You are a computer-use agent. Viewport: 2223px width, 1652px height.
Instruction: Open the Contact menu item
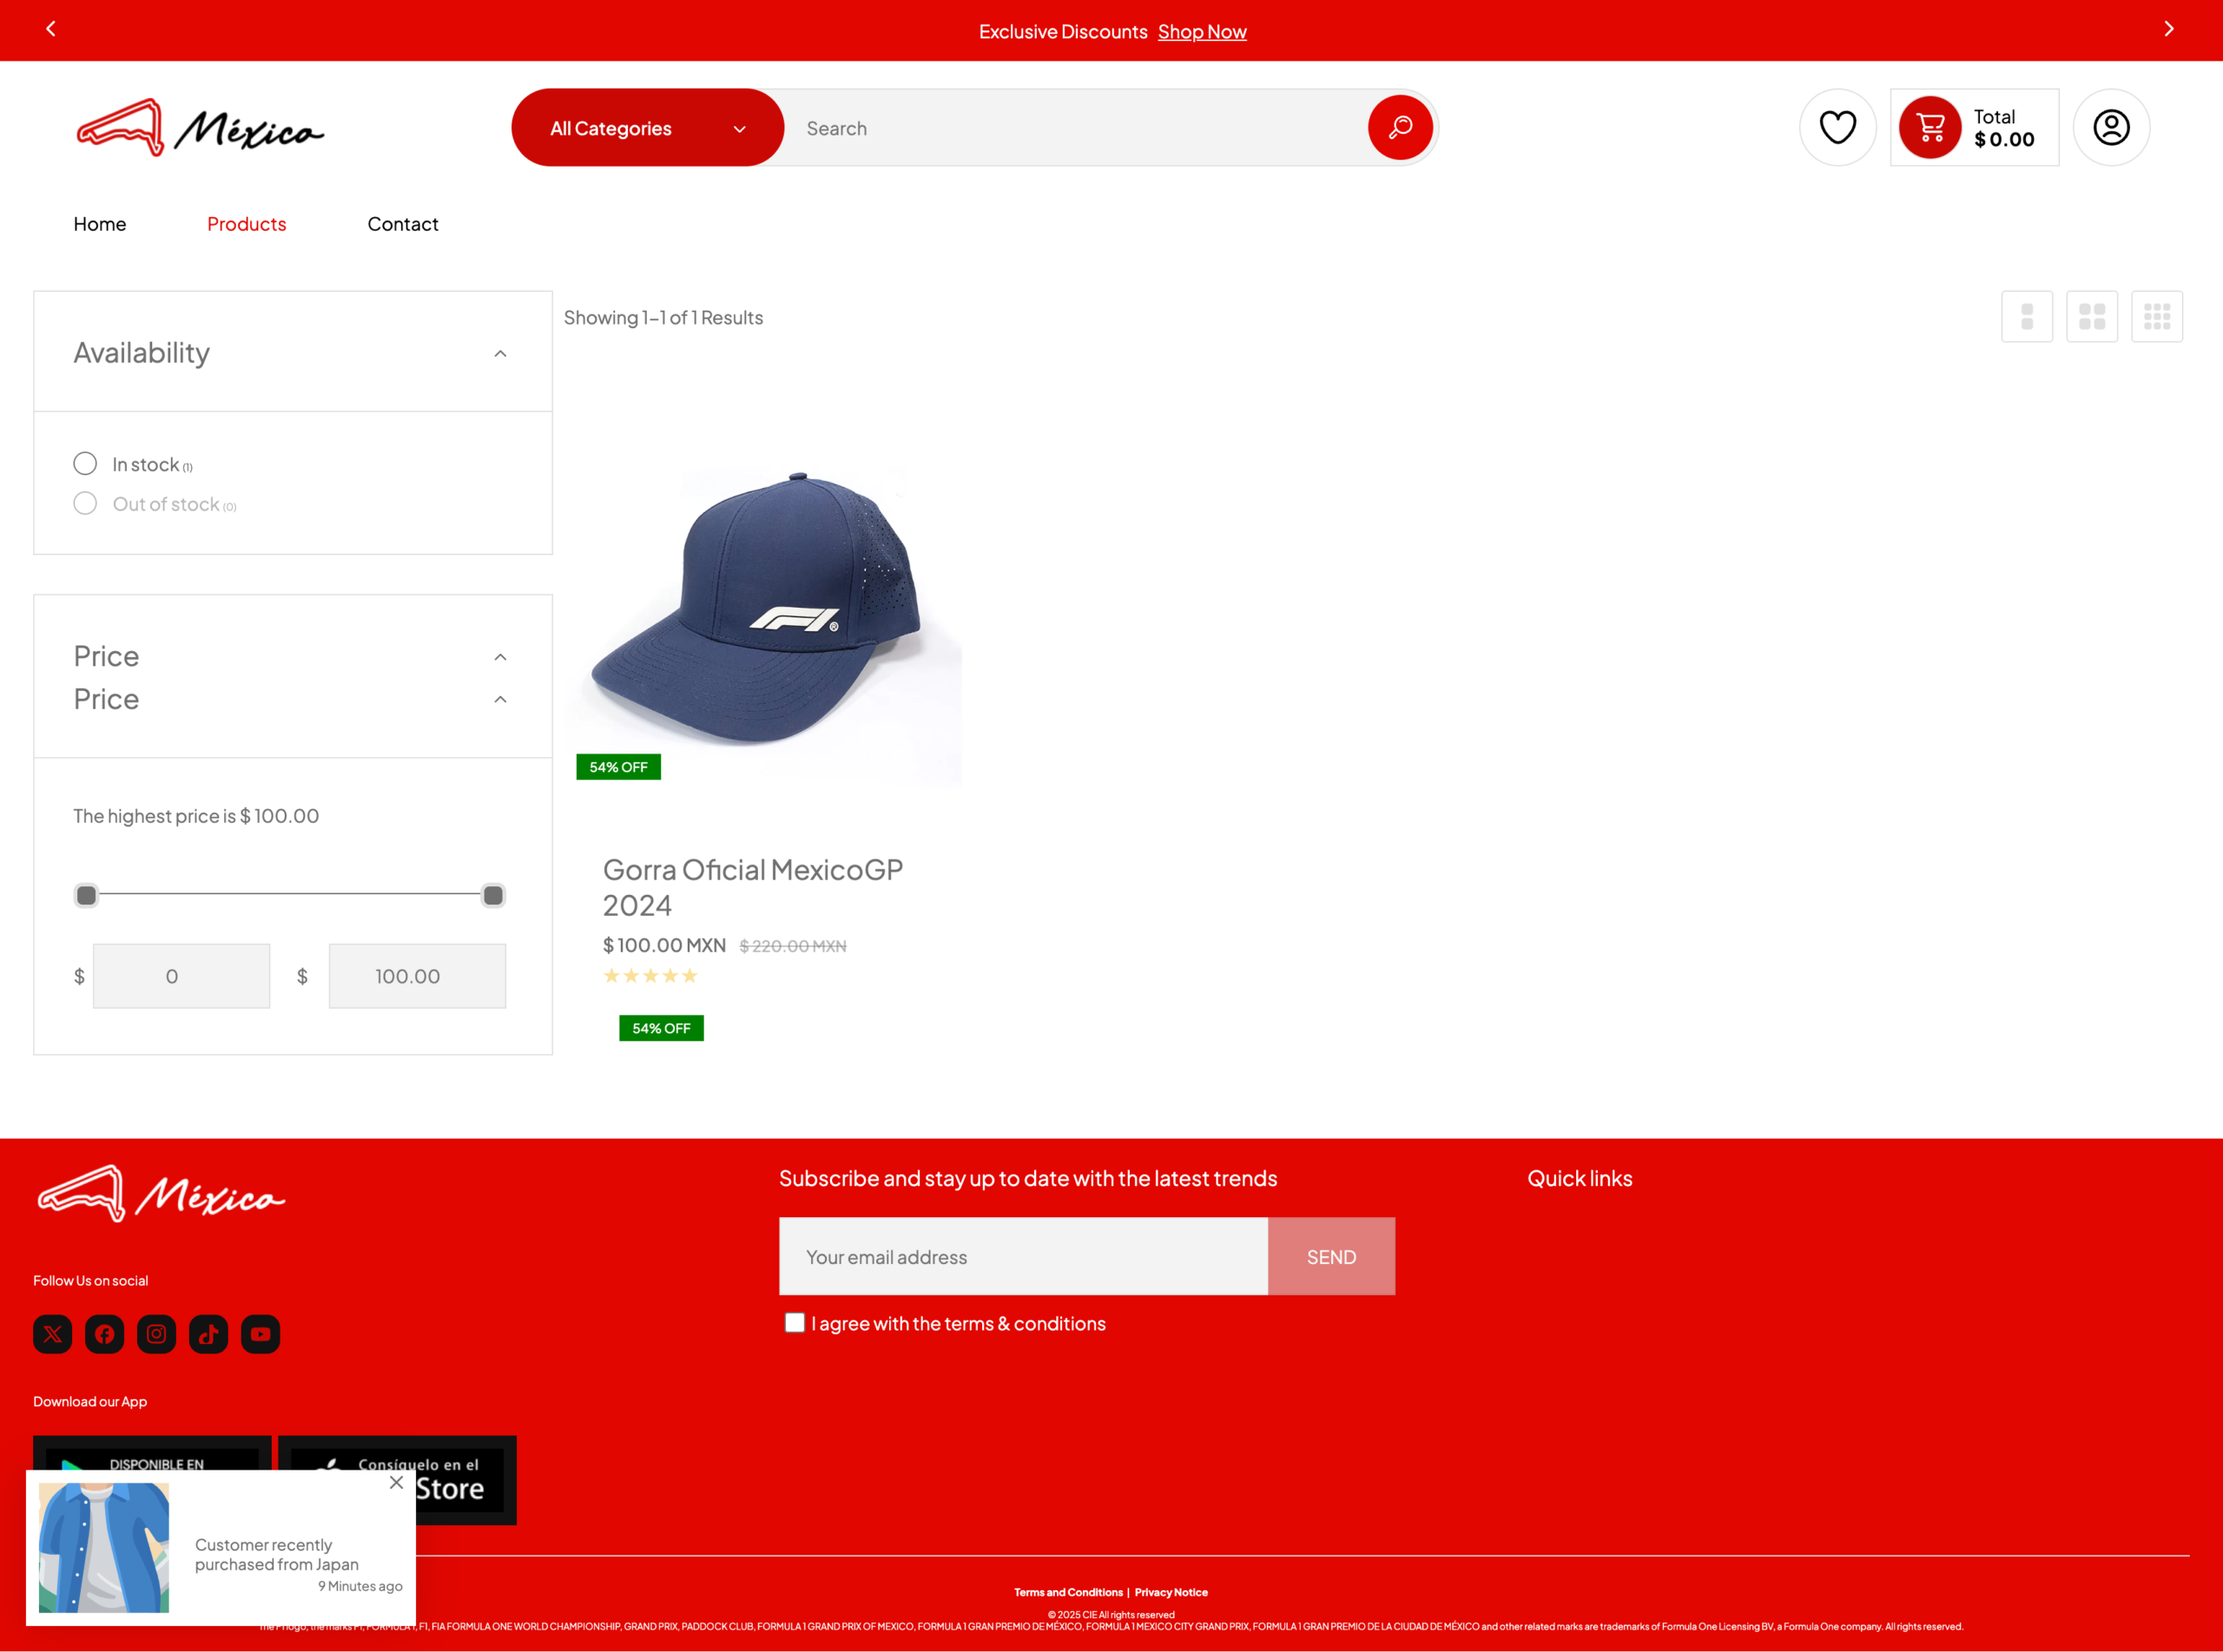[x=402, y=224]
